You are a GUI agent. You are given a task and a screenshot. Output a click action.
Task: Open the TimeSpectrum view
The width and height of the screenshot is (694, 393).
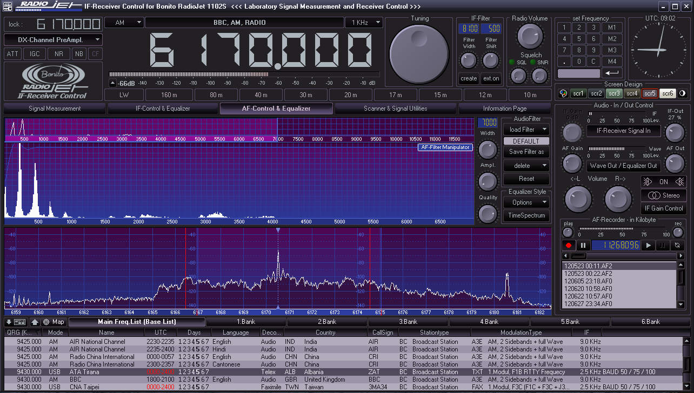(526, 215)
